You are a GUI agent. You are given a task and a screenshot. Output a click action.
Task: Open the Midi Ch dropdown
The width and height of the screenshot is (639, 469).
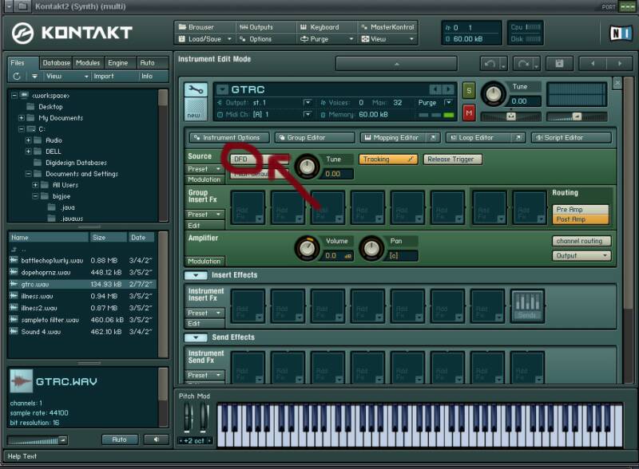pyautogui.click(x=307, y=115)
